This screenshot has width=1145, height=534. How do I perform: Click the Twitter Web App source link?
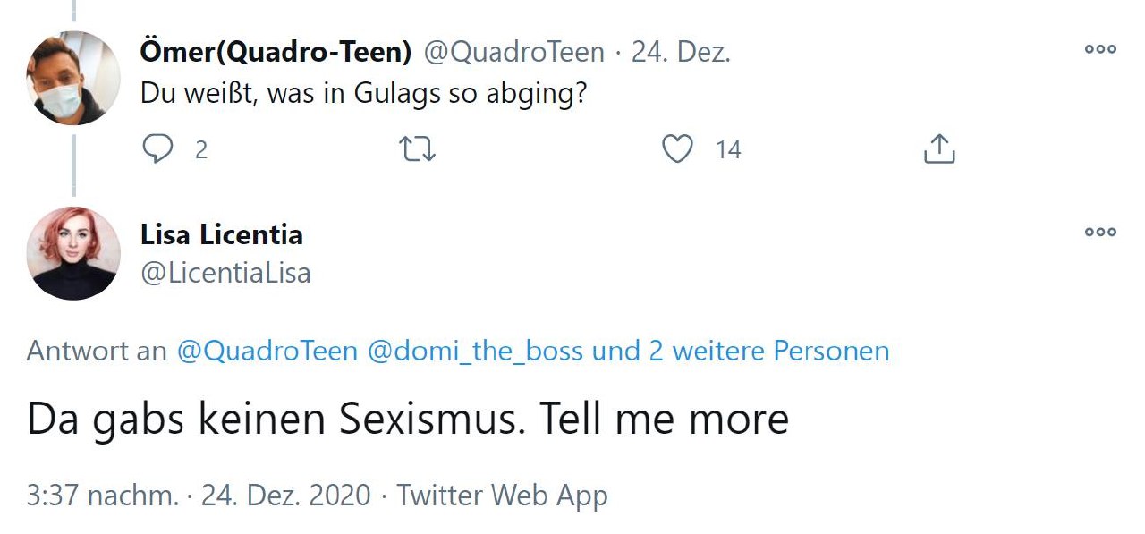click(502, 495)
